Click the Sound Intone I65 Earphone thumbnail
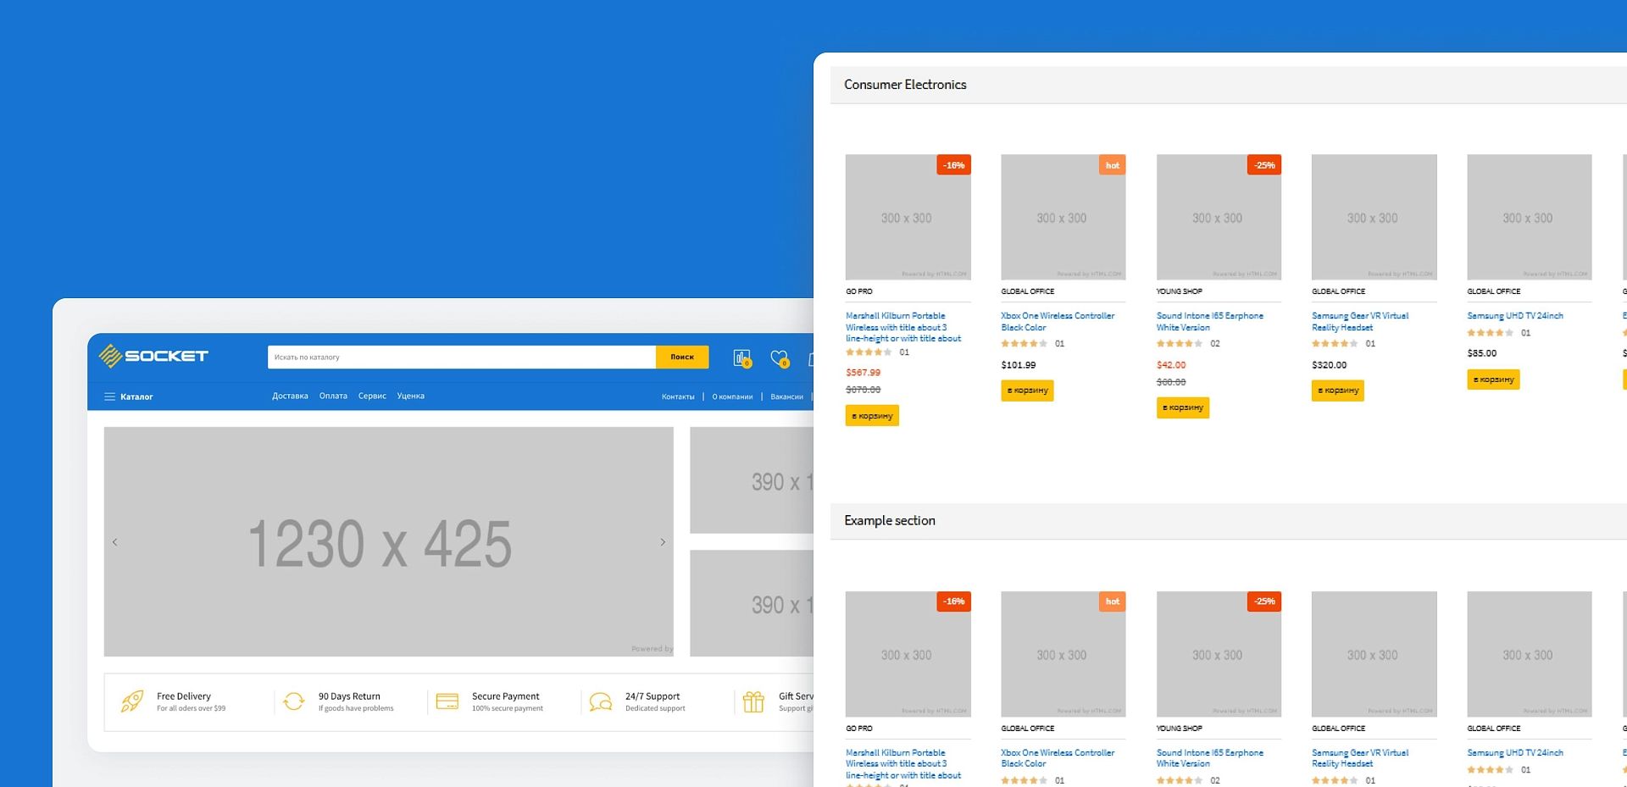Screen dimensions: 1627x787 (1218, 217)
